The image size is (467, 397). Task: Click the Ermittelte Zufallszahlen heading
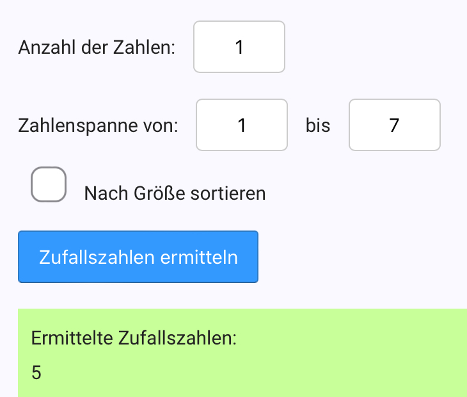[x=134, y=337]
